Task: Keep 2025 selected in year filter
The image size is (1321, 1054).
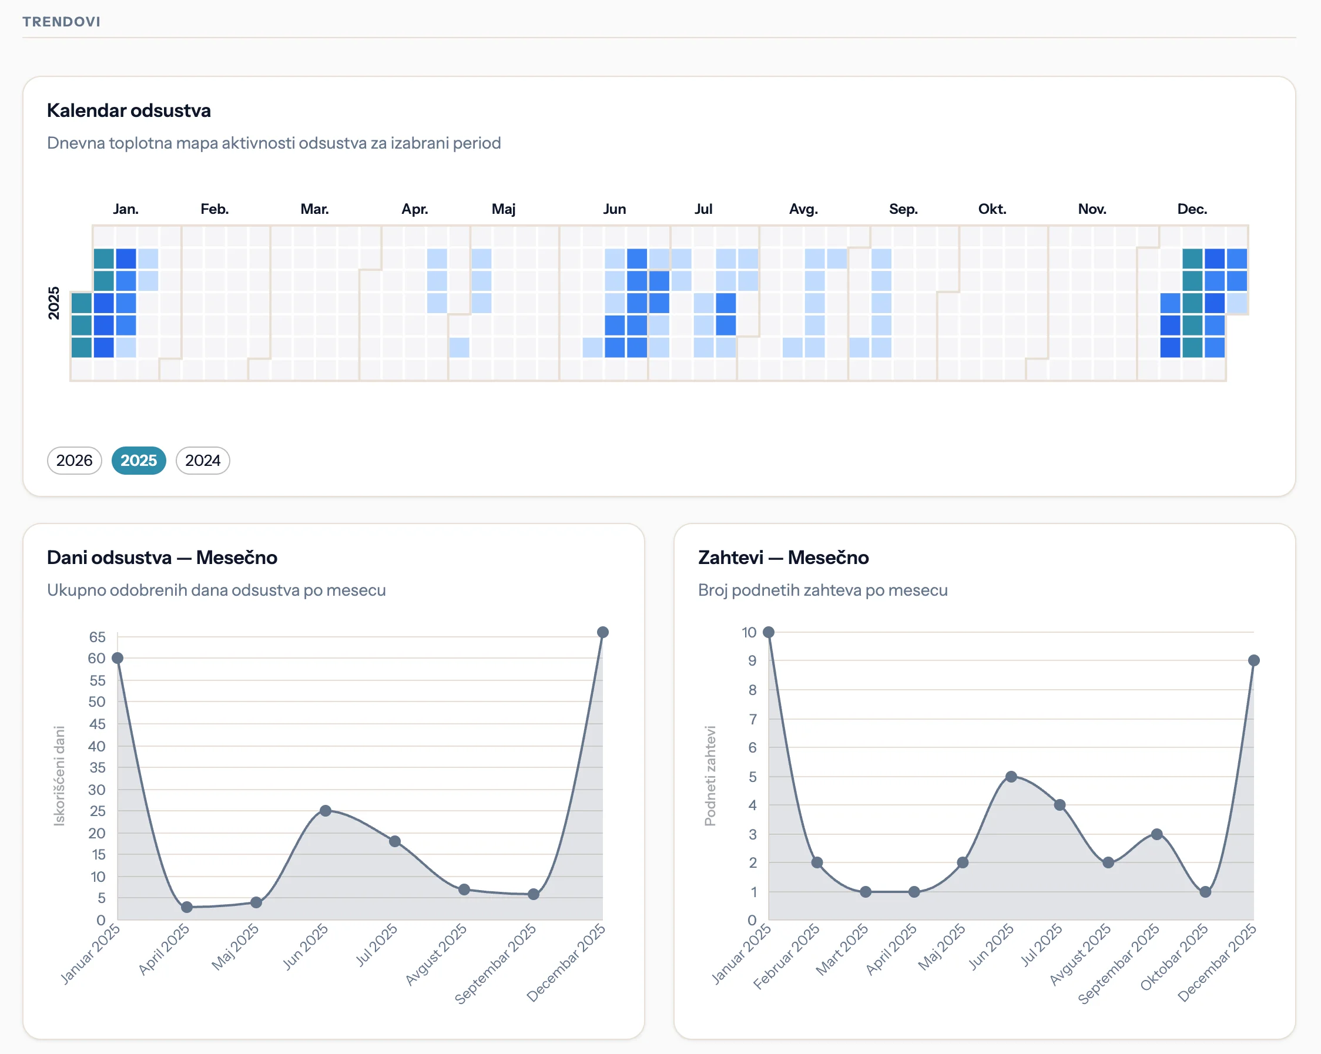Action: (x=139, y=461)
